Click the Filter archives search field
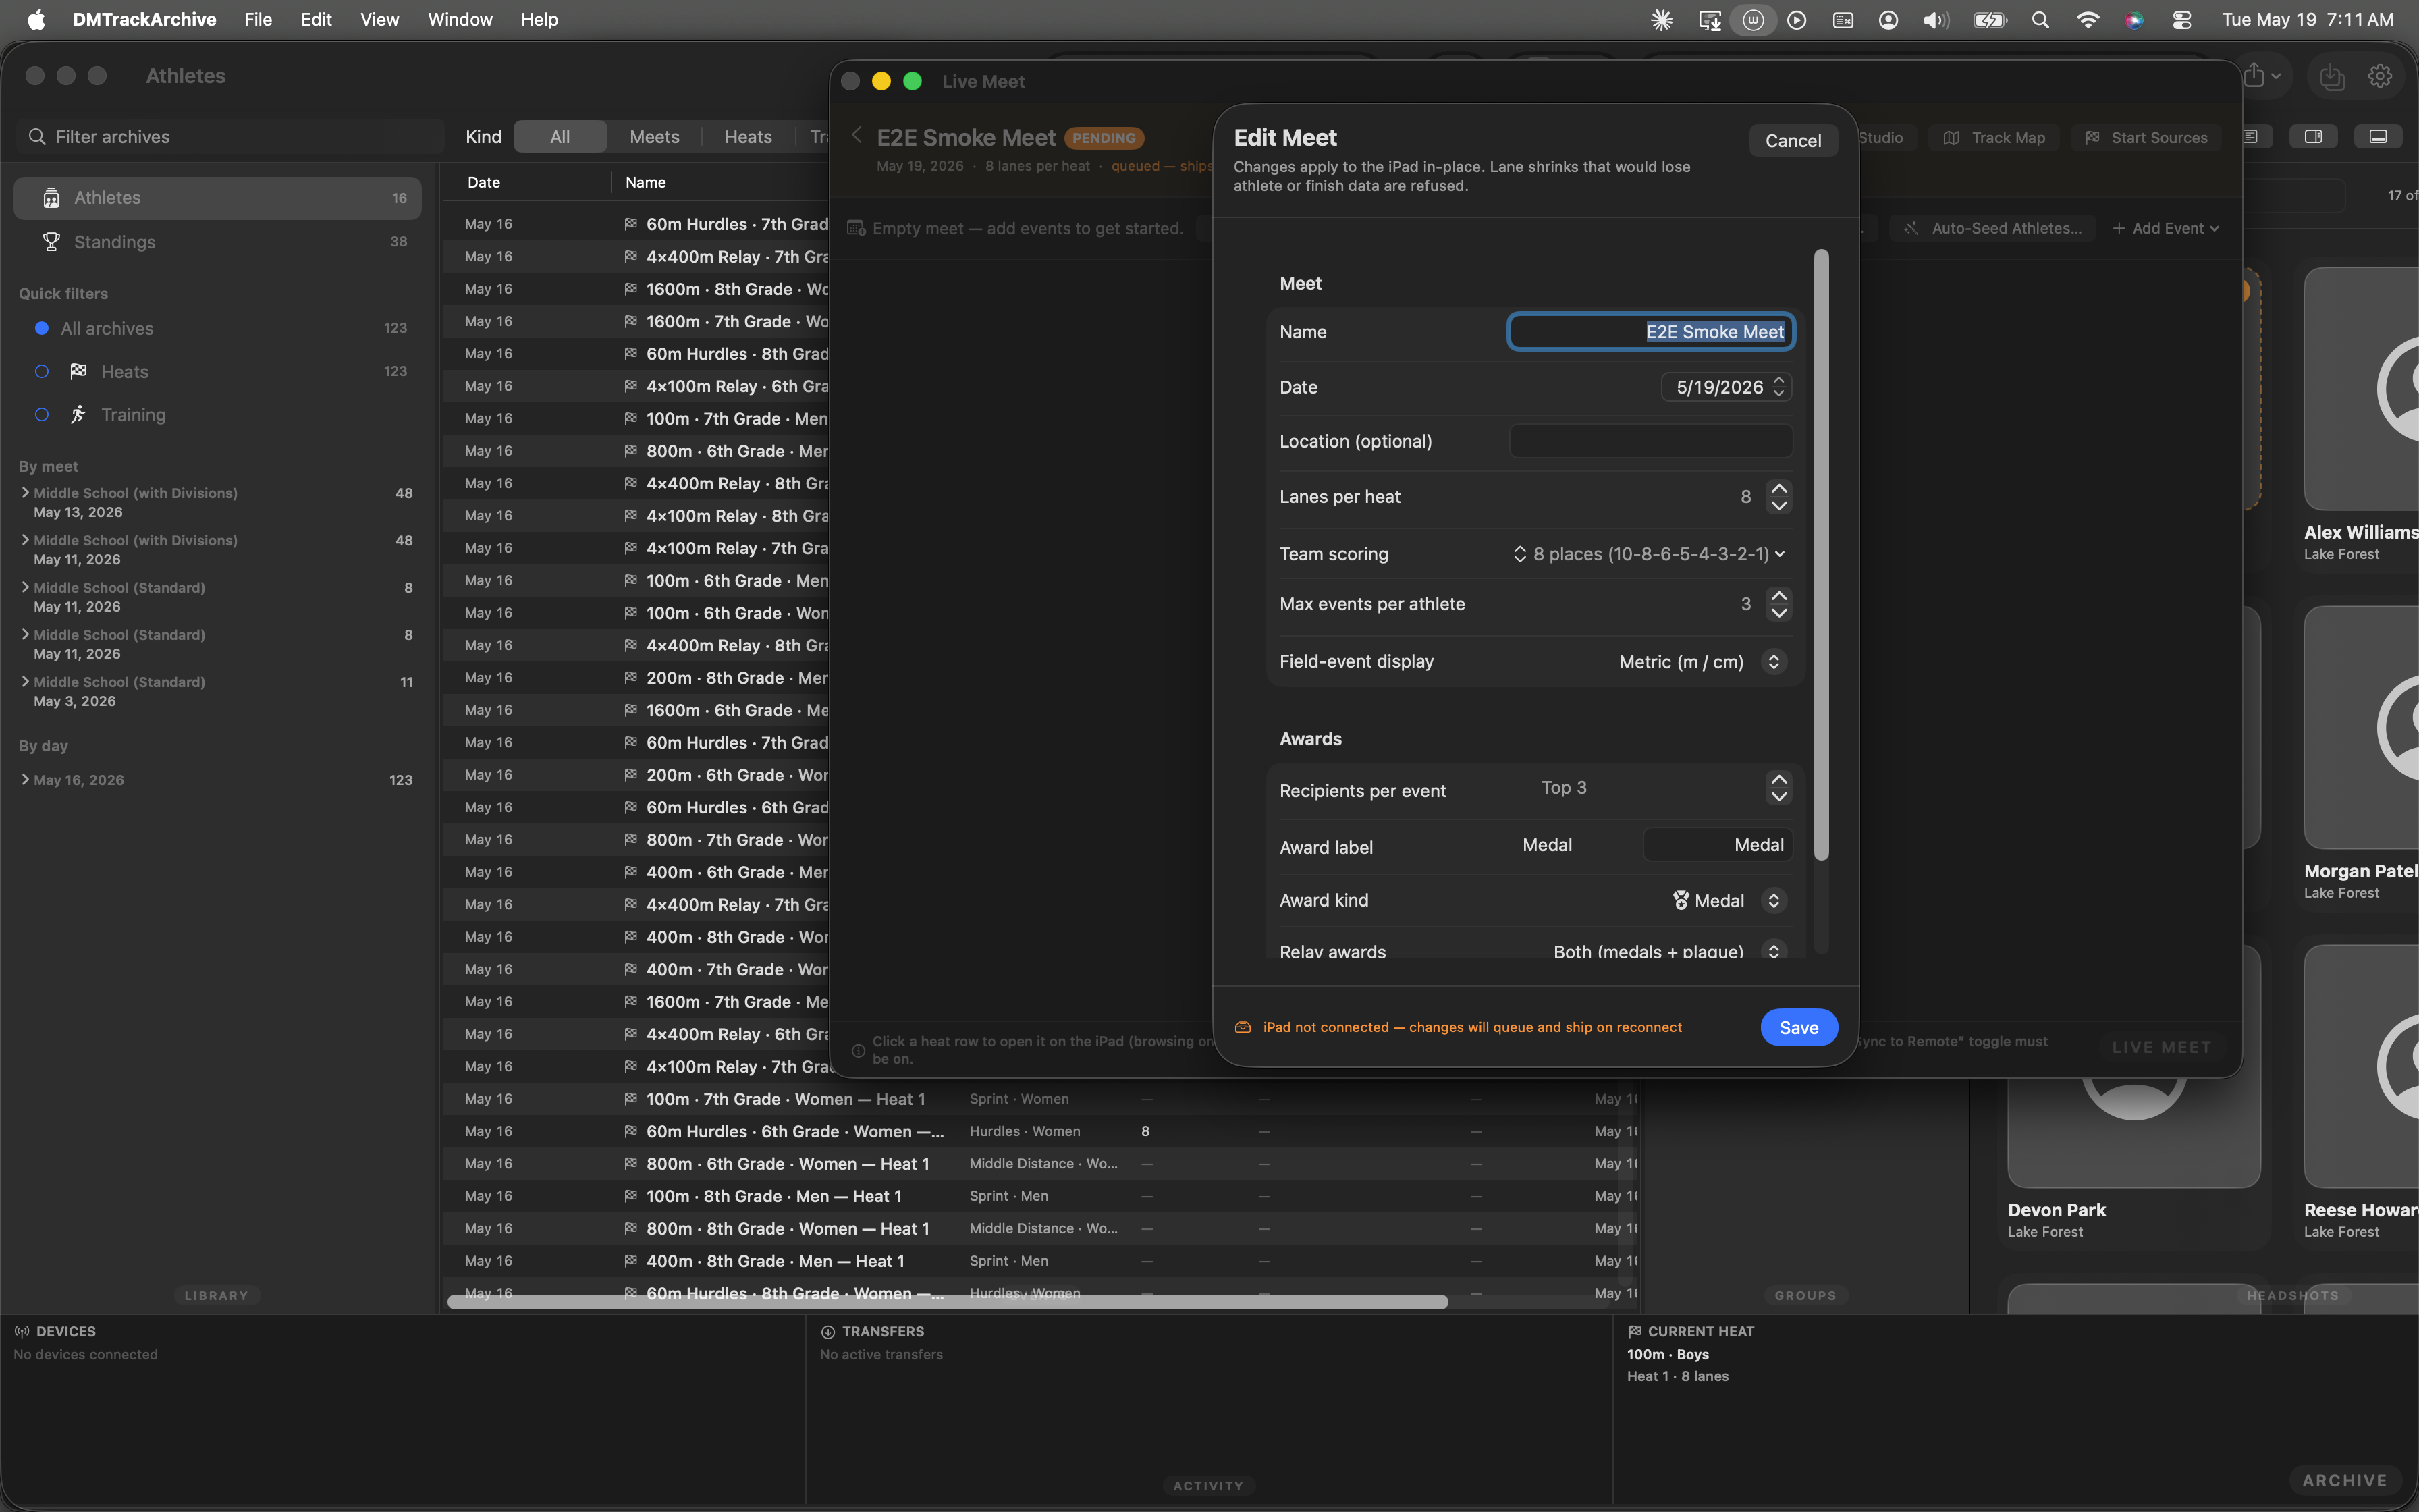Viewport: 2419px width, 1512px height. click(x=230, y=137)
